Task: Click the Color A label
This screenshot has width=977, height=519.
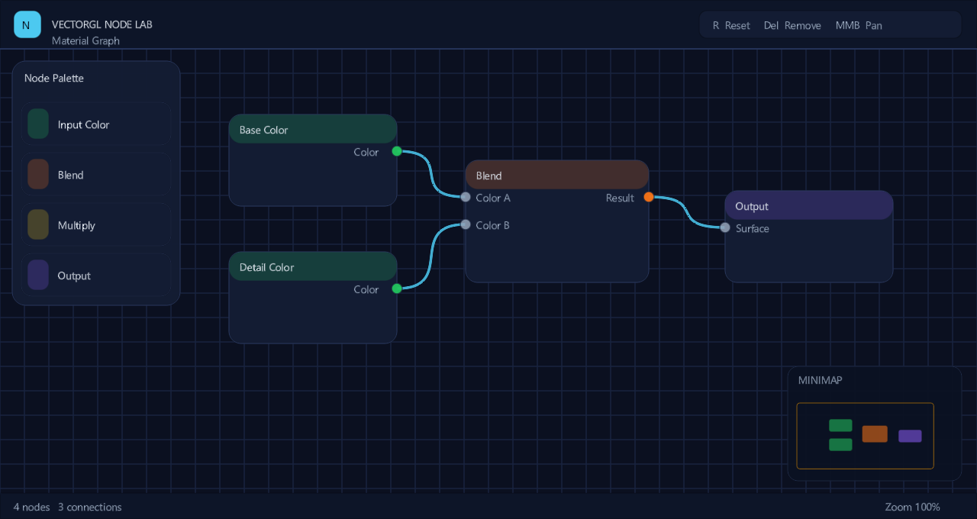Action: click(x=493, y=198)
